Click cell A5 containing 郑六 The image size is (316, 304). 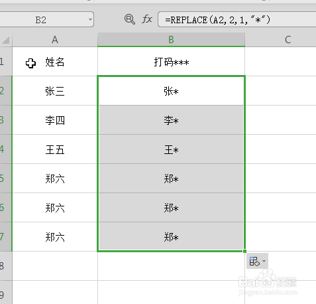tap(55, 179)
